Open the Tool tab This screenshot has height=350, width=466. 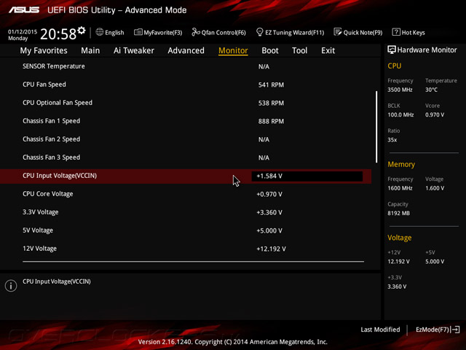tap(299, 50)
